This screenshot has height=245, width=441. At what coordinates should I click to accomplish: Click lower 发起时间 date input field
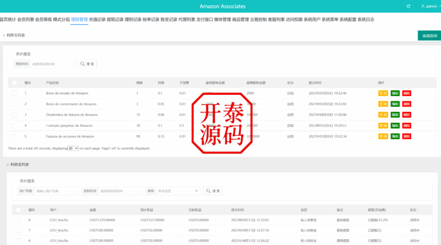click(121, 191)
